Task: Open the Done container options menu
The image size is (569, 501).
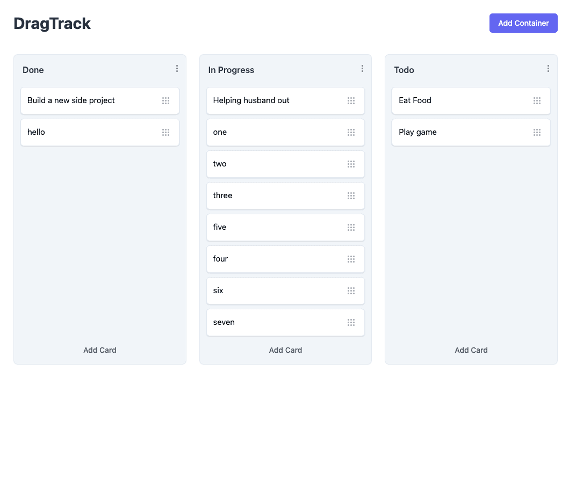Action: coord(177,69)
